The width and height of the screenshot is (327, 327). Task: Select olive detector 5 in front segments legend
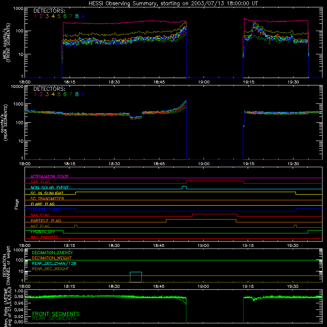(x=59, y=16)
